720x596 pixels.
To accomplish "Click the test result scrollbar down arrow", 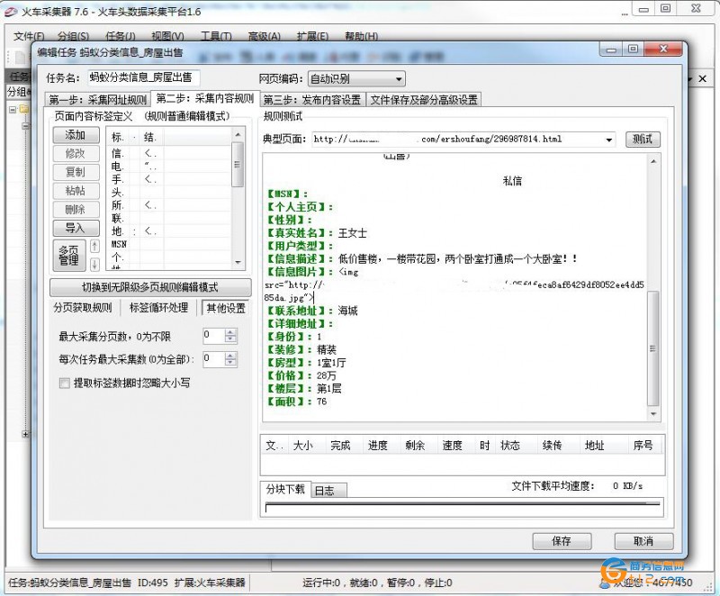I will pos(653,415).
